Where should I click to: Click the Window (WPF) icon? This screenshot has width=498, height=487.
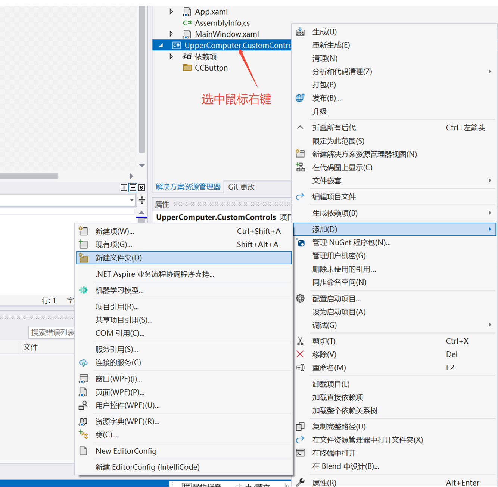(83, 379)
